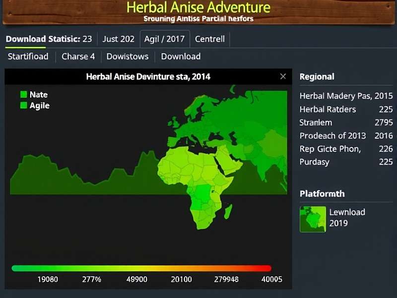Screen dimensions: 397x298
Task: Click the color gradient scale bar
Action: pyautogui.click(x=141, y=268)
